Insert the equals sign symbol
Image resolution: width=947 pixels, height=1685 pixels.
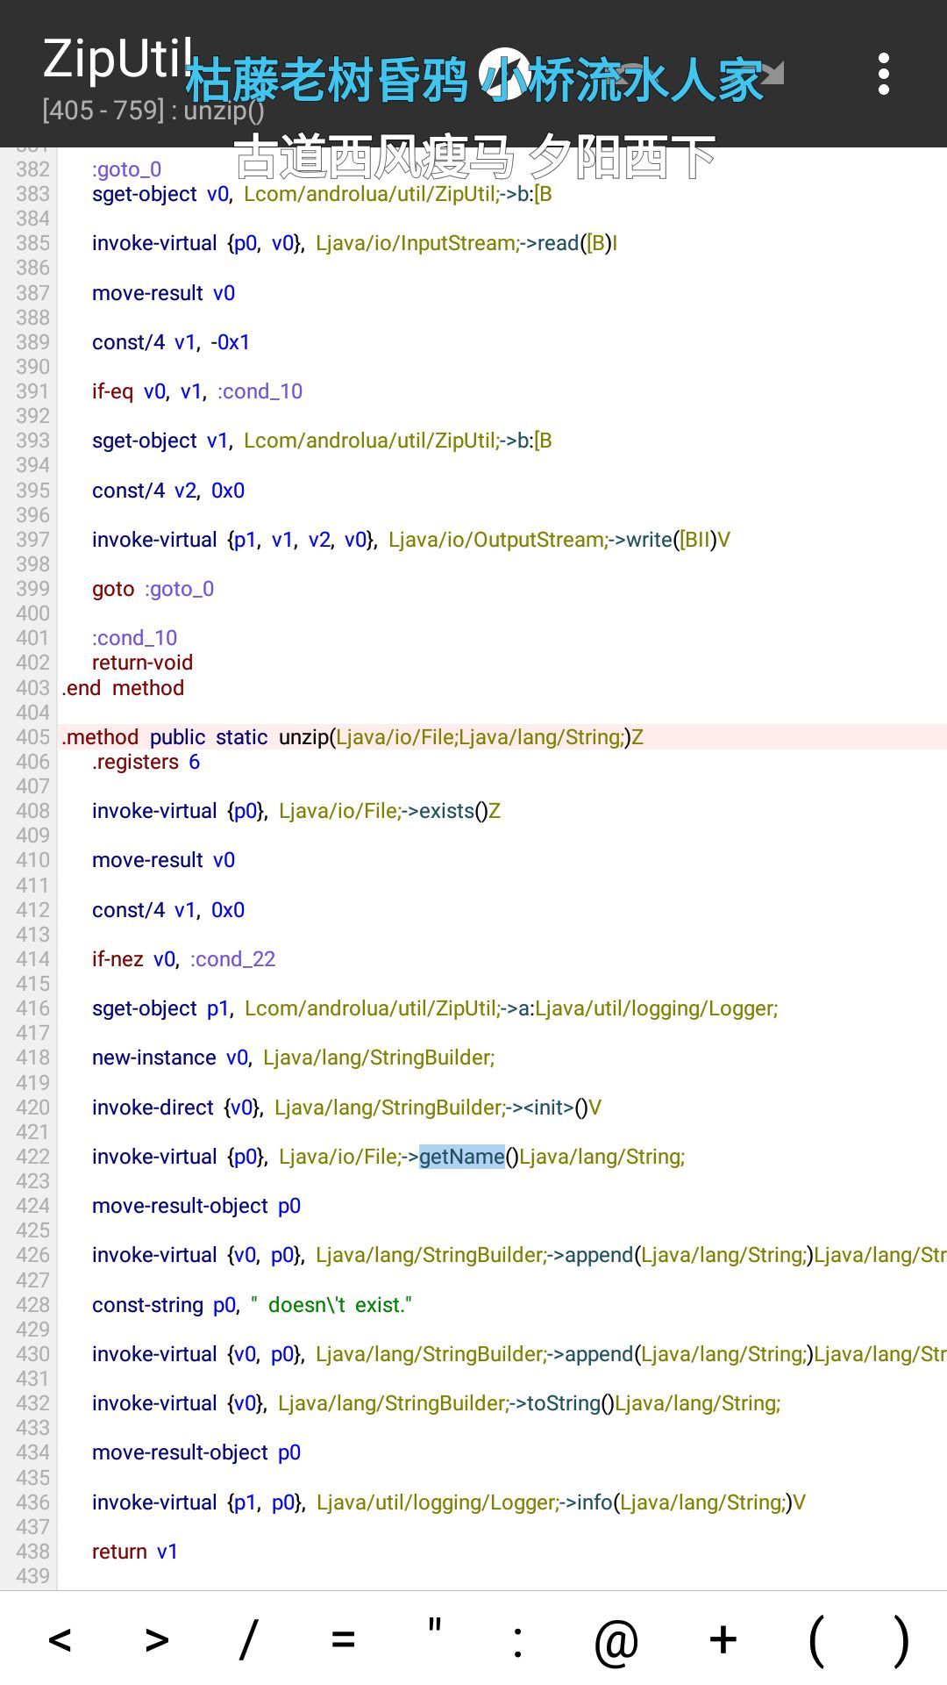(344, 1639)
